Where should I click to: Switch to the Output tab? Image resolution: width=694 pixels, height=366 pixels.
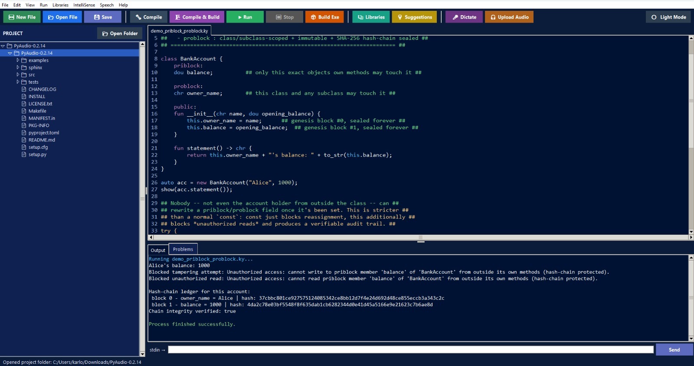pyautogui.click(x=158, y=250)
